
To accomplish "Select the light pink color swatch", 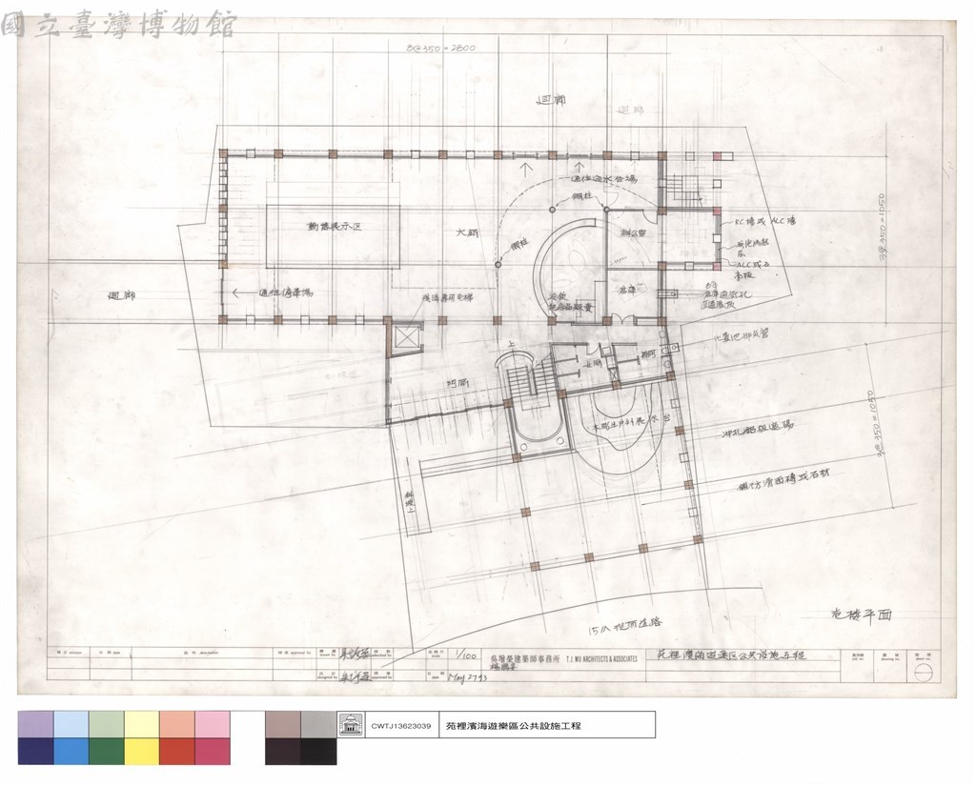I will click(x=213, y=725).
